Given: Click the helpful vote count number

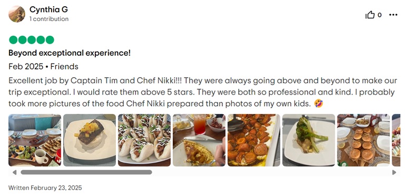Looking at the screenshot, I should [379, 15].
